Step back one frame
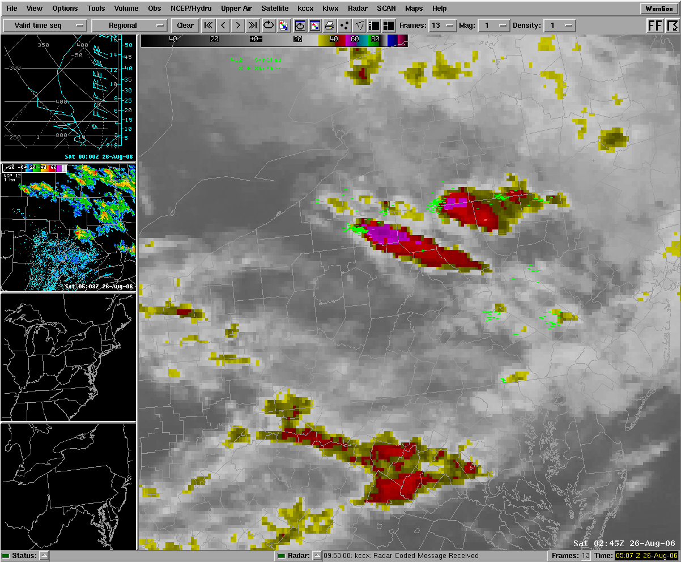 223,25
